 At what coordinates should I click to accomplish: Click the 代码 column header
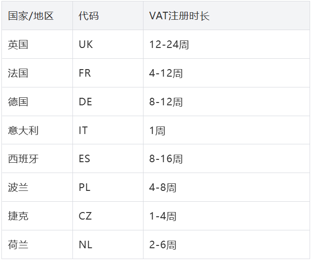(x=88, y=16)
